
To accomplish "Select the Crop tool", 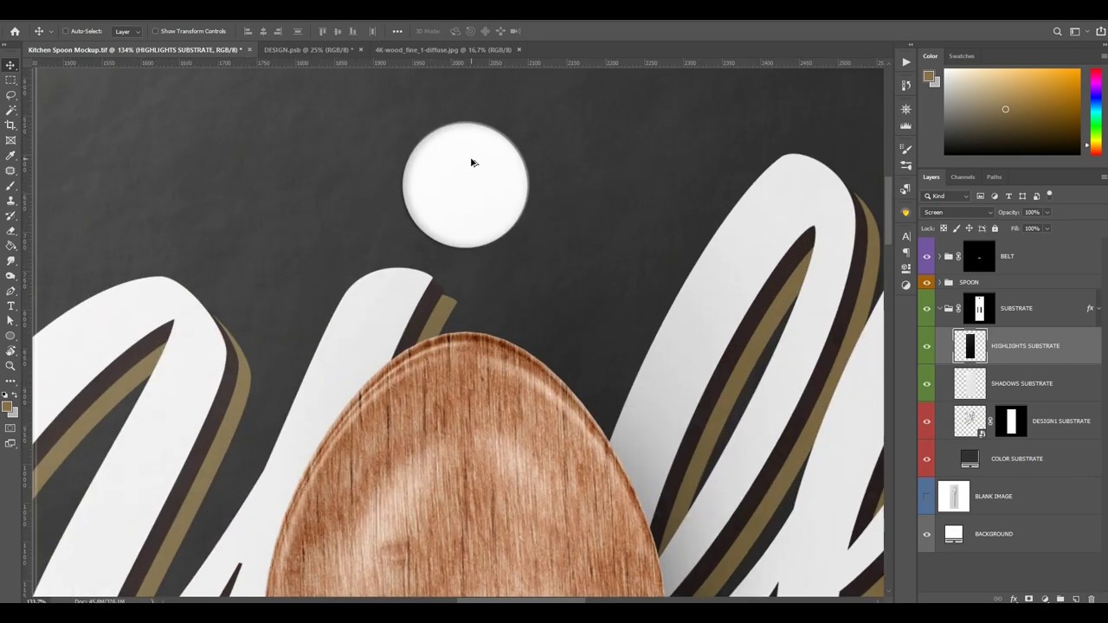I will [10, 125].
